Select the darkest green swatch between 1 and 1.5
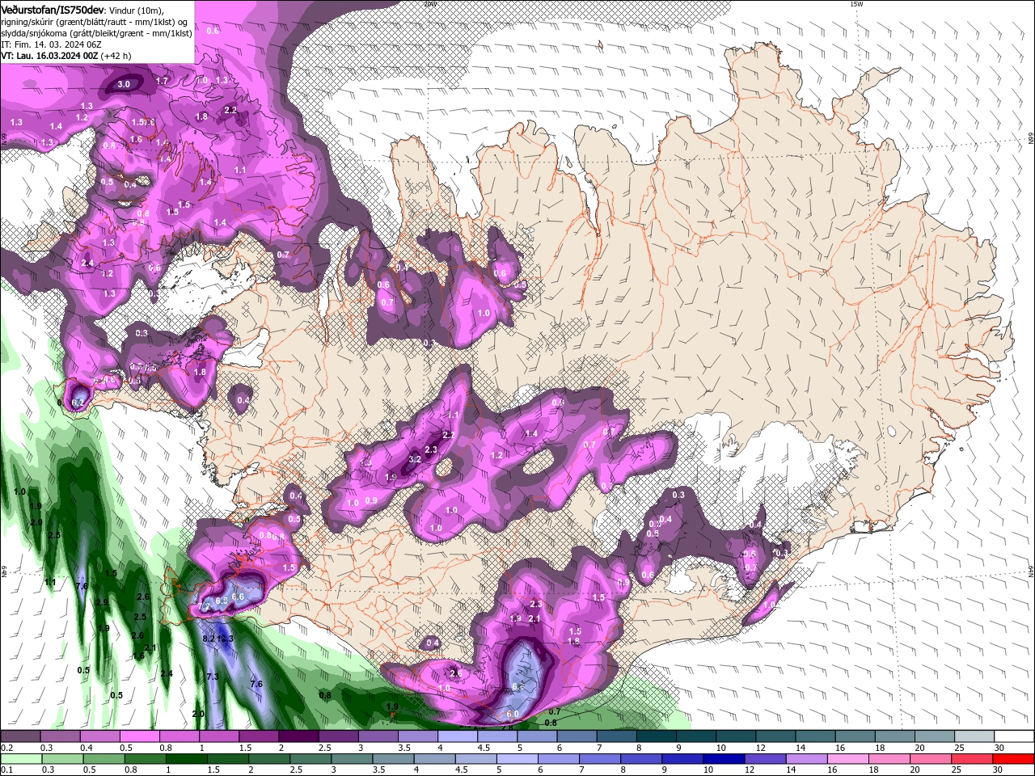 click(x=188, y=758)
